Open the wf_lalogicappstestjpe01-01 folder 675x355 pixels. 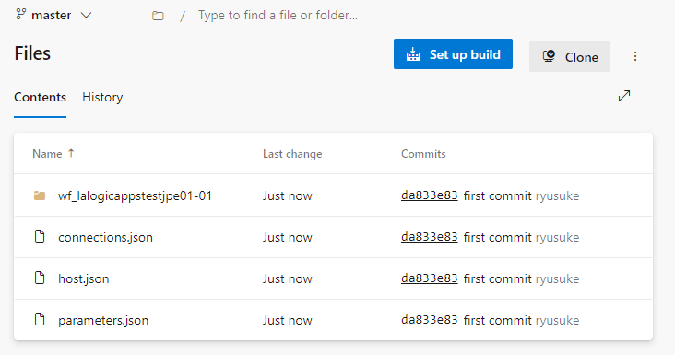point(136,195)
